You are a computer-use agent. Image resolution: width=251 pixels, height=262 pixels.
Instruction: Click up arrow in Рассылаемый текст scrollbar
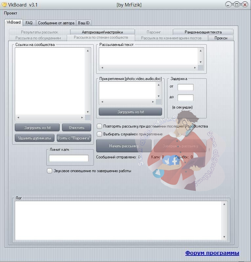(201, 50)
